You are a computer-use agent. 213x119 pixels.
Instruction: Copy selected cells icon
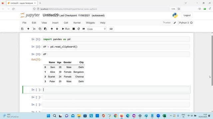(40, 29)
